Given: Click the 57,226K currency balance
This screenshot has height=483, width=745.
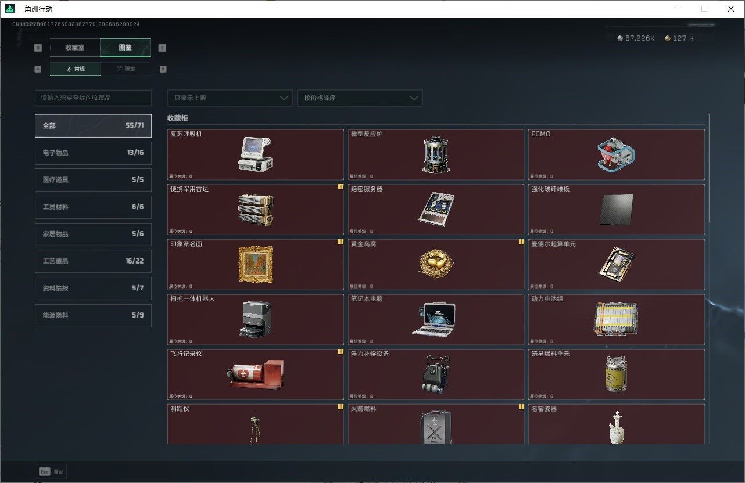Looking at the screenshot, I should pos(636,38).
